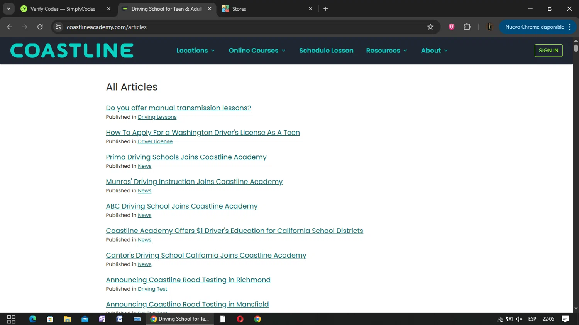The image size is (579, 325).
Task: Open the red shield extension icon
Action: coord(452,27)
